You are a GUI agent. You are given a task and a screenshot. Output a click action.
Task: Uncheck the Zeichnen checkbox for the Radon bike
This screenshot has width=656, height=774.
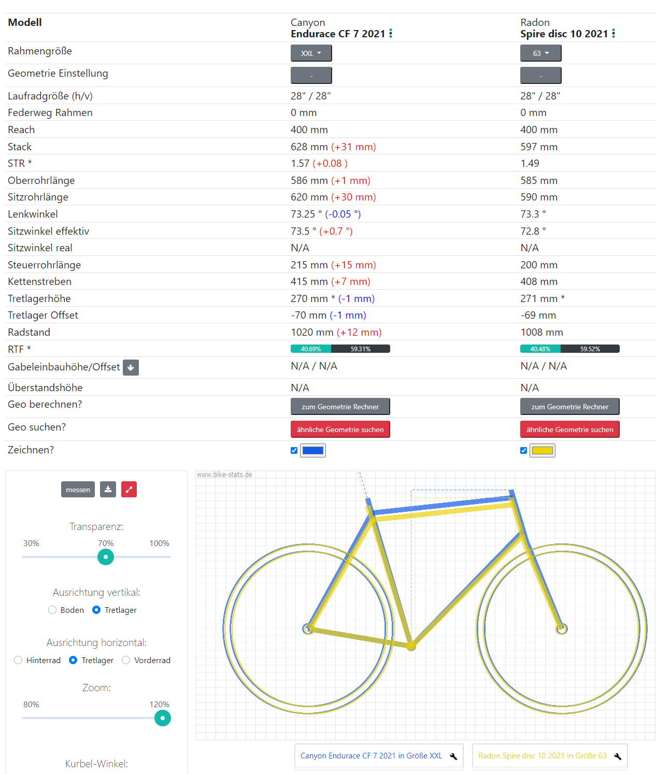(524, 451)
